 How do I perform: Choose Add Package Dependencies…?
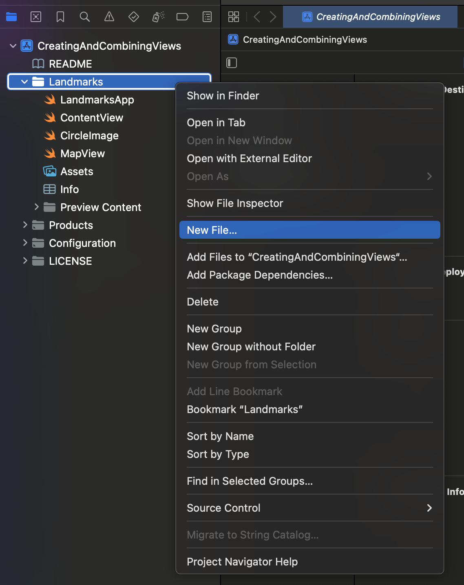[x=309, y=275]
